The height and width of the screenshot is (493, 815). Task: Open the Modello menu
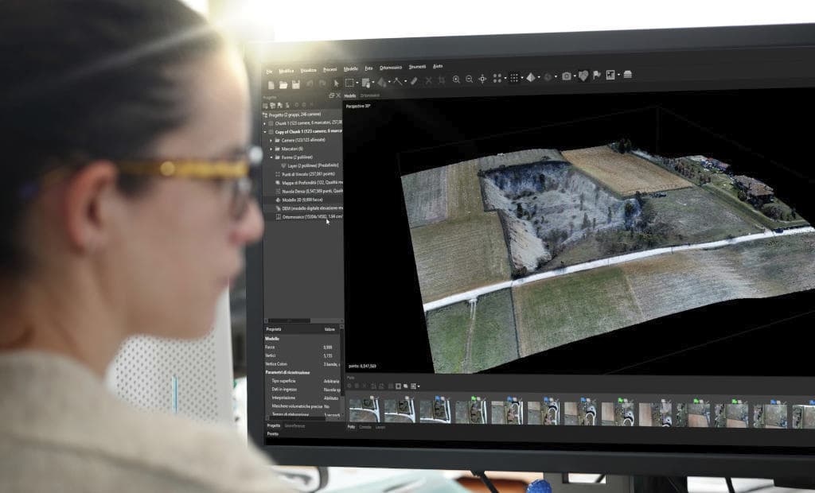tap(351, 69)
